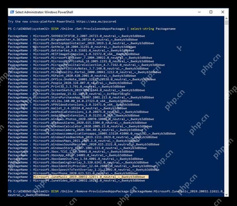This screenshot has width=237, height=206.
Task: Select the Microsoft.WebpImageExtension package line
Action: point(74,116)
